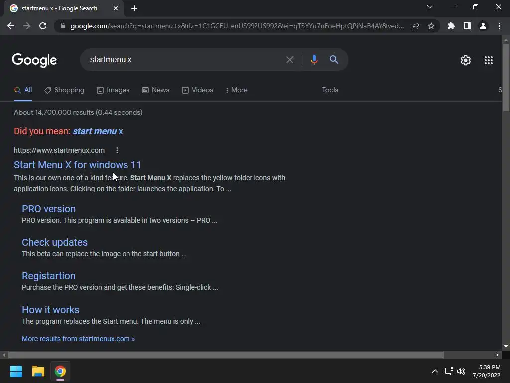The height and width of the screenshot is (383, 510).
Task: Open a new tab with the plus icon
Action: pos(134,8)
